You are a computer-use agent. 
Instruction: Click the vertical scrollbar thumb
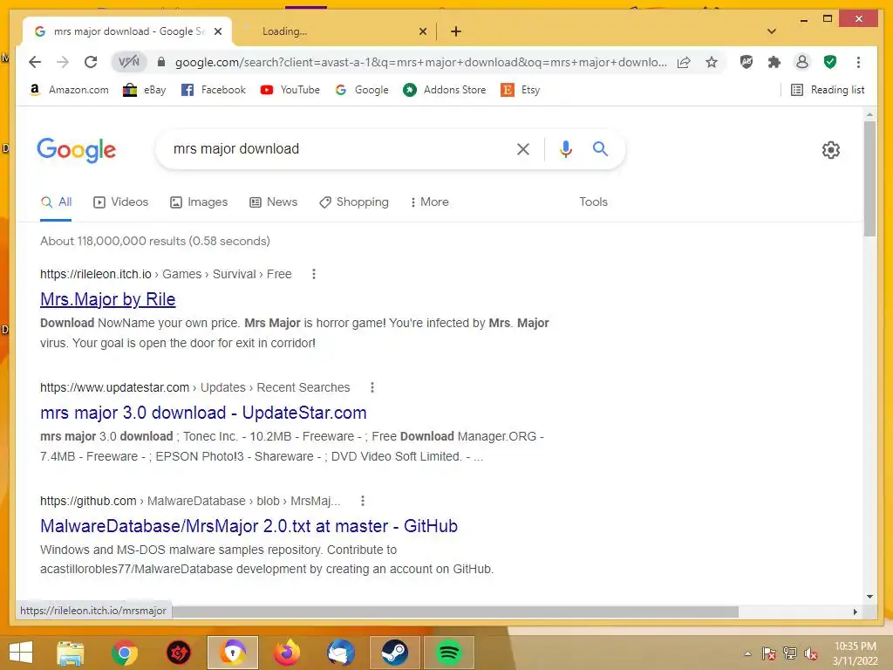(x=869, y=178)
